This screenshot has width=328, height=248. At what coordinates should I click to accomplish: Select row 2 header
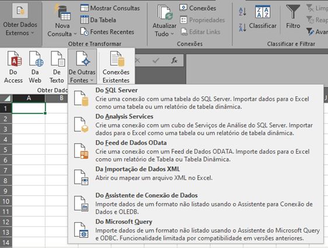[x=6, y=118]
